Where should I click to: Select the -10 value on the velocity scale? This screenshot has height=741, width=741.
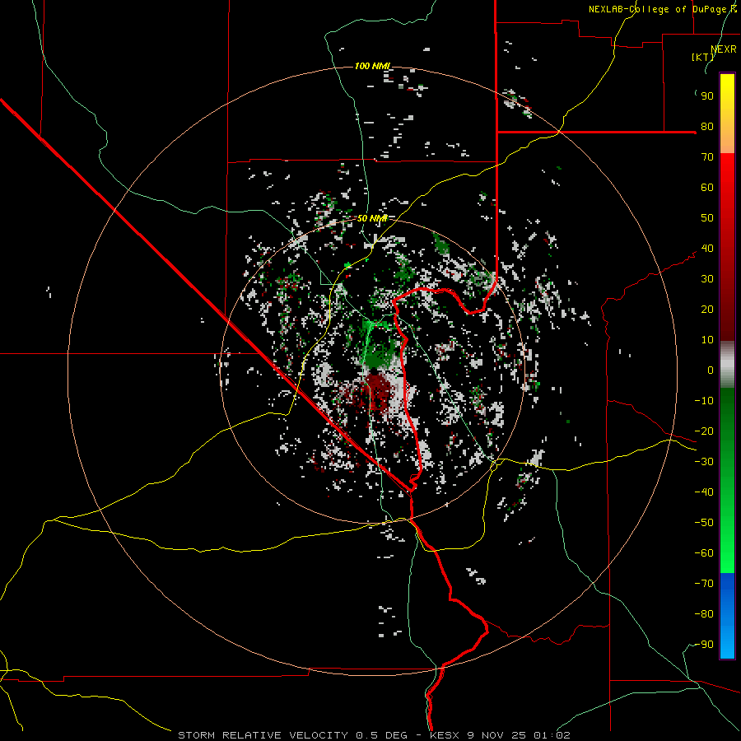[x=704, y=401]
